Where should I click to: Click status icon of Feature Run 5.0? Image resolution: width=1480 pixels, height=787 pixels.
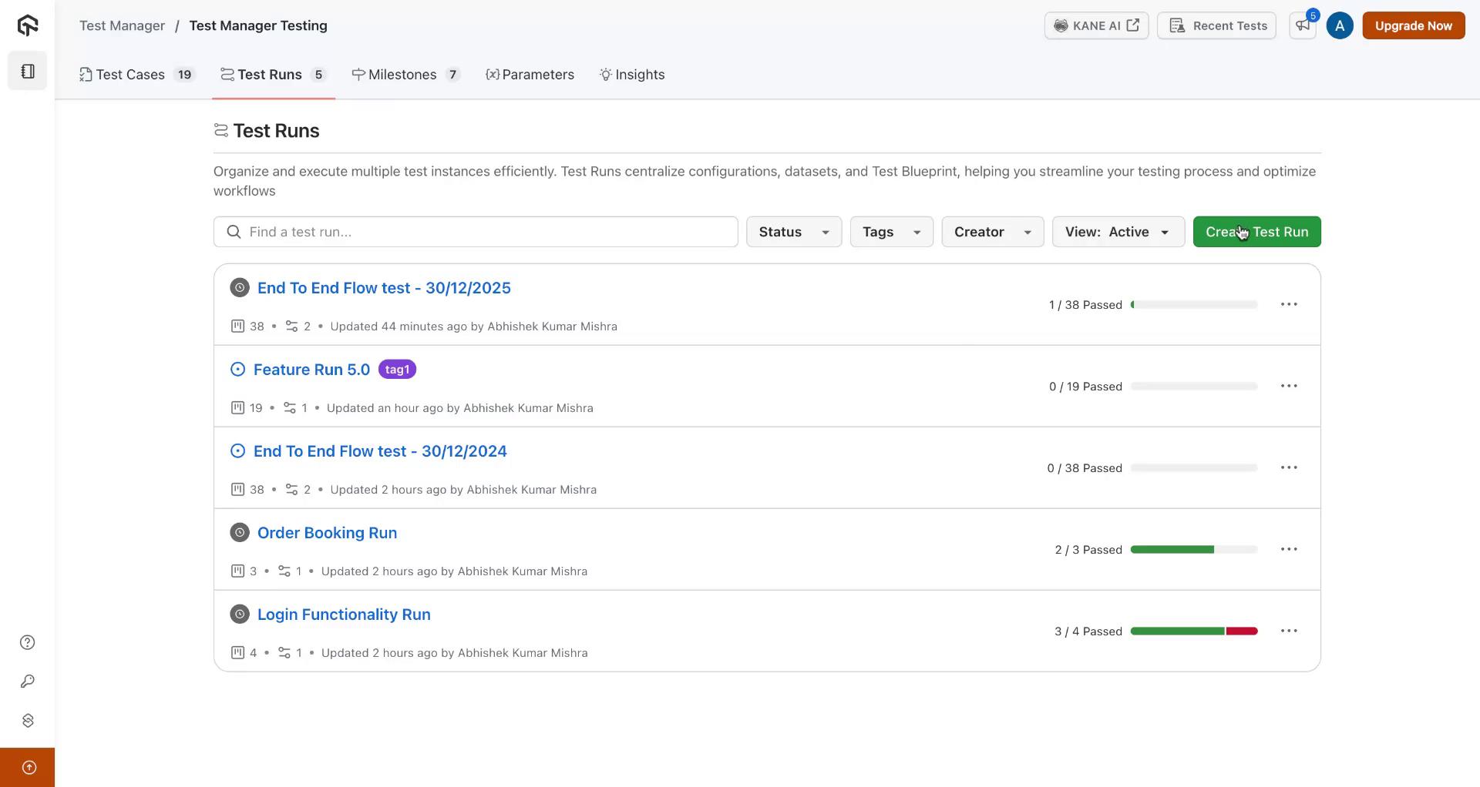click(x=237, y=370)
